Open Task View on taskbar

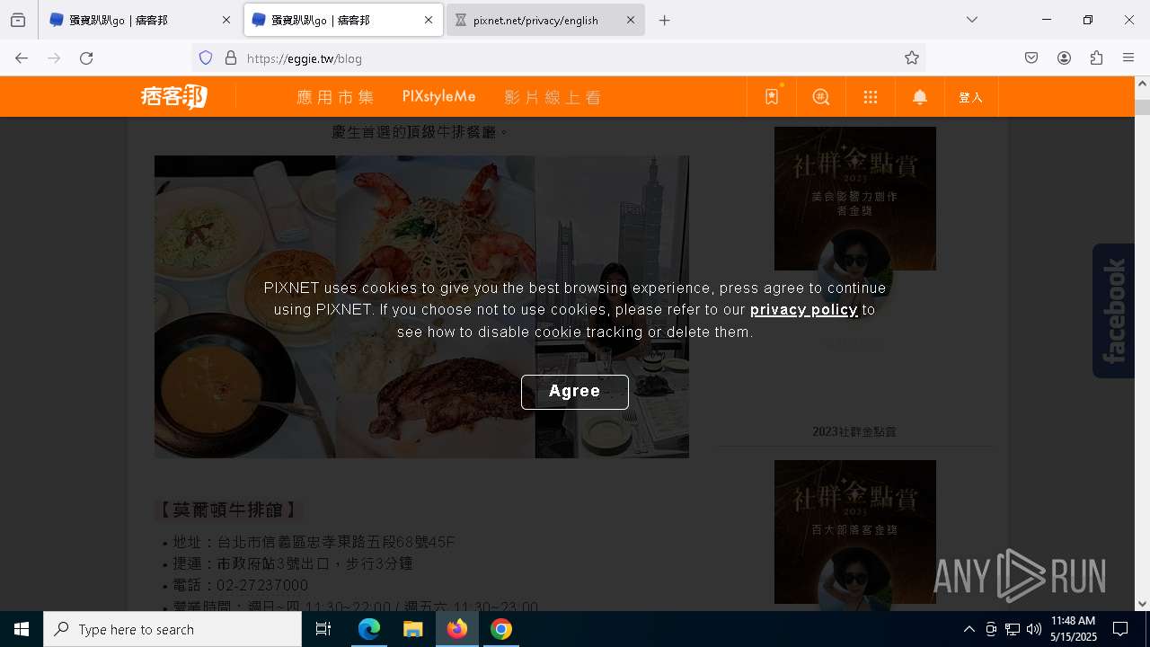click(x=323, y=629)
